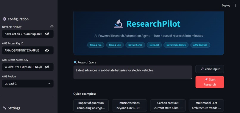The height and width of the screenshot is (113, 240).
Task: Click the Nova Act API Key help icon
Action: coord(52,27)
